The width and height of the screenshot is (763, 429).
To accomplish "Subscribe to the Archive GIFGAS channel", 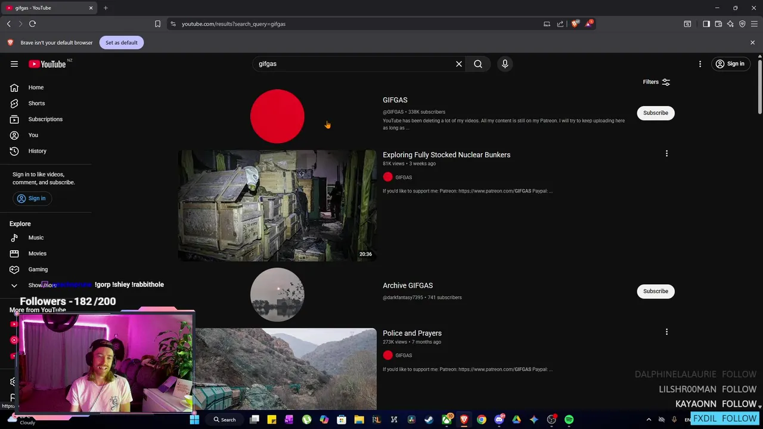I will coord(656,291).
